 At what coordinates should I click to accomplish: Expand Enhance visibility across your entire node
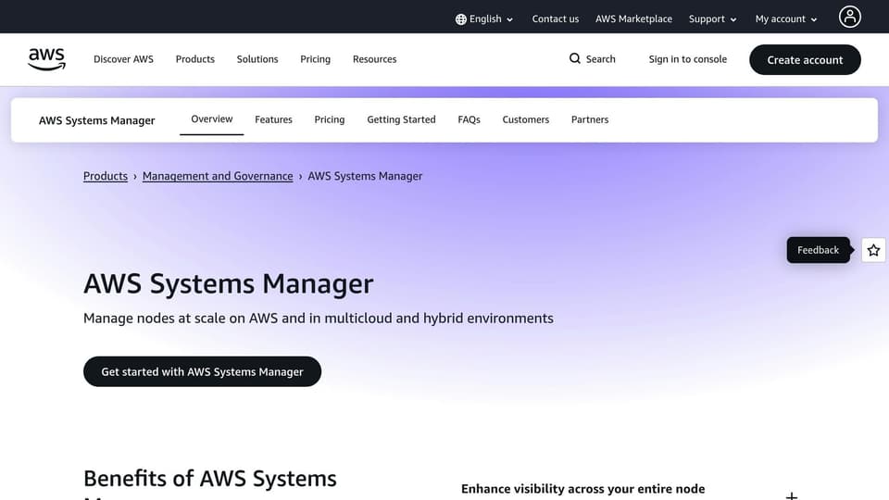click(x=792, y=495)
